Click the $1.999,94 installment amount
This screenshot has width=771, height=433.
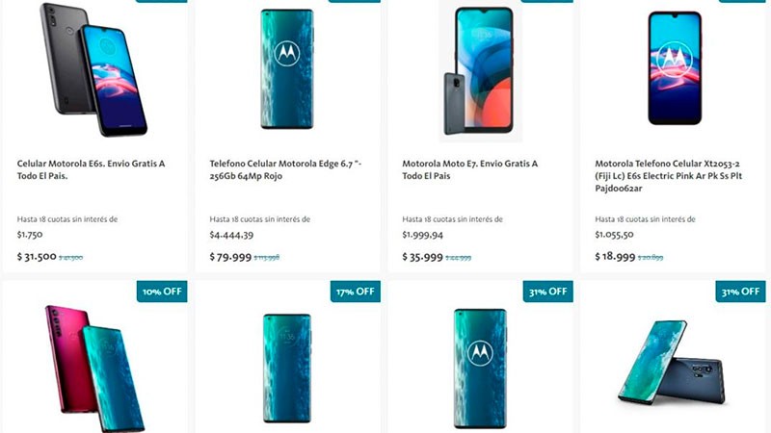point(423,235)
